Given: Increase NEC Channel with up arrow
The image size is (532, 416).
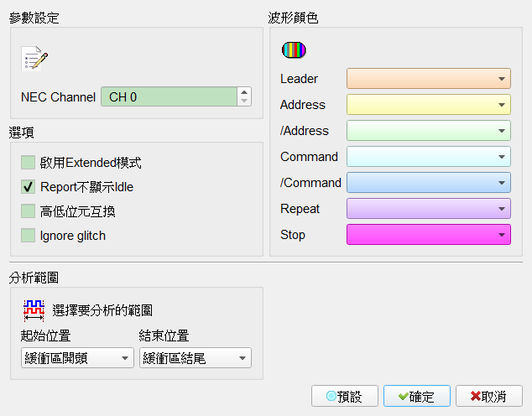Looking at the screenshot, I should click(x=244, y=92).
